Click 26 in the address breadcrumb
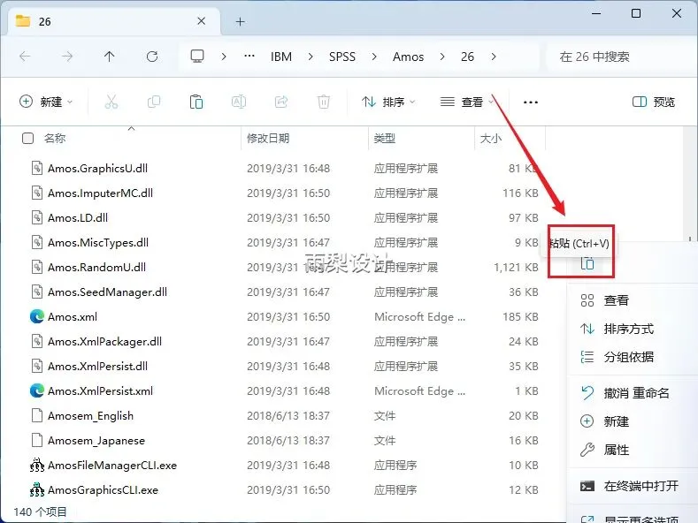 (467, 57)
